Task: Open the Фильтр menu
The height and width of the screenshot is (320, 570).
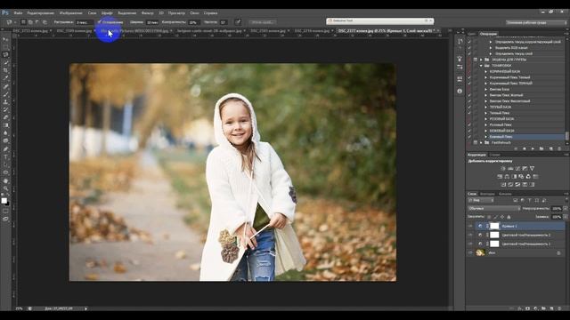Action: click(147, 12)
